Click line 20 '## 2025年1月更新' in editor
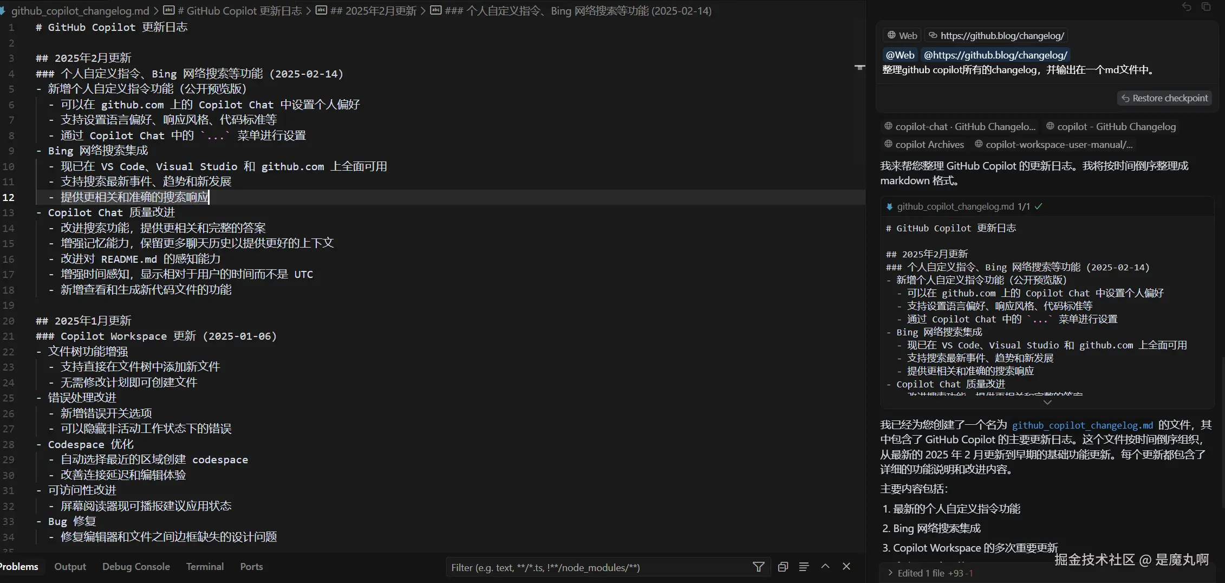This screenshot has height=583, width=1225. click(83, 321)
